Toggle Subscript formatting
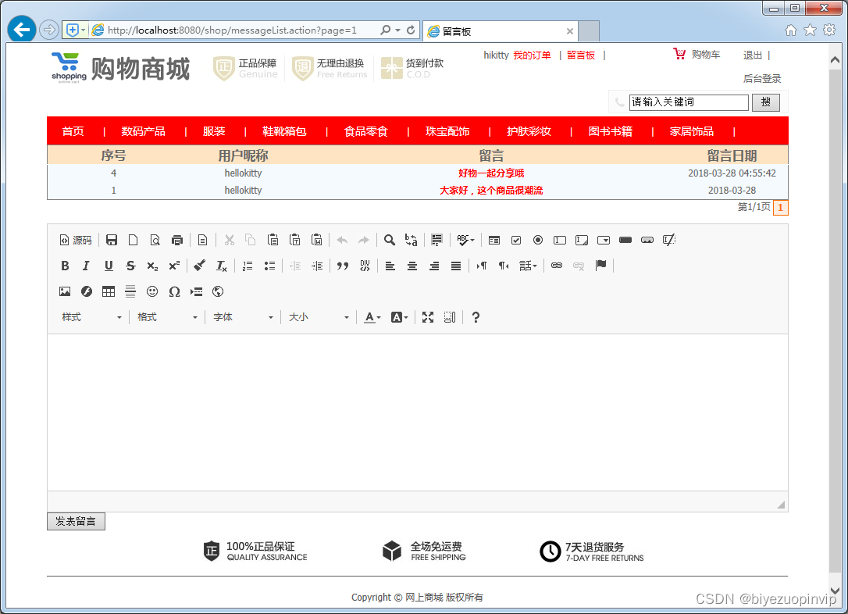The image size is (848, 614). [x=152, y=266]
